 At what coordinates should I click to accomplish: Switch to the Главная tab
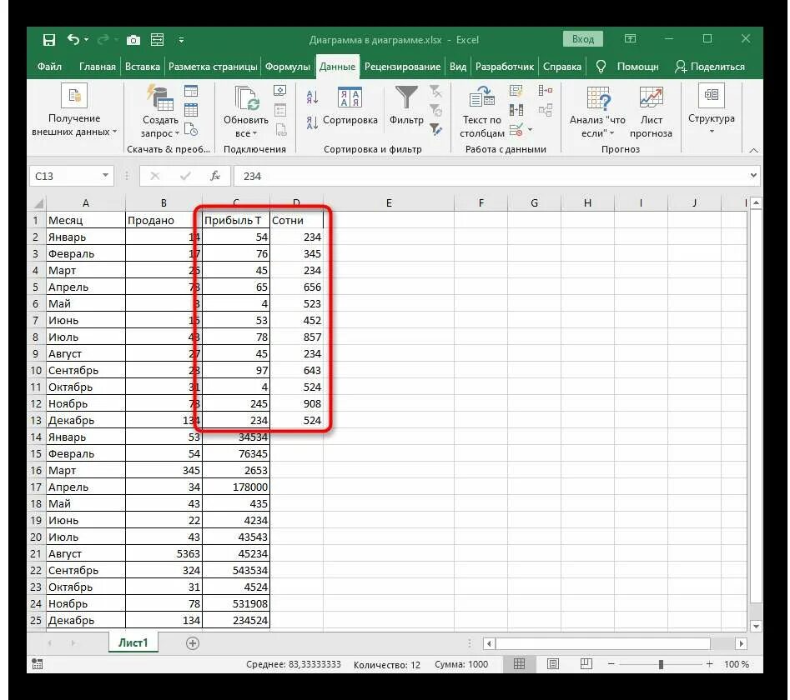click(97, 67)
